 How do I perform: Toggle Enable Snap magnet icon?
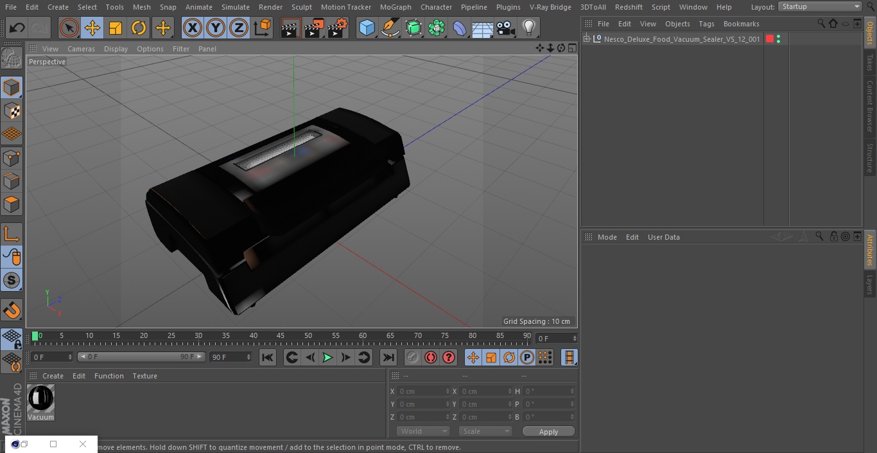pyautogui.click(x=12, y=310)
